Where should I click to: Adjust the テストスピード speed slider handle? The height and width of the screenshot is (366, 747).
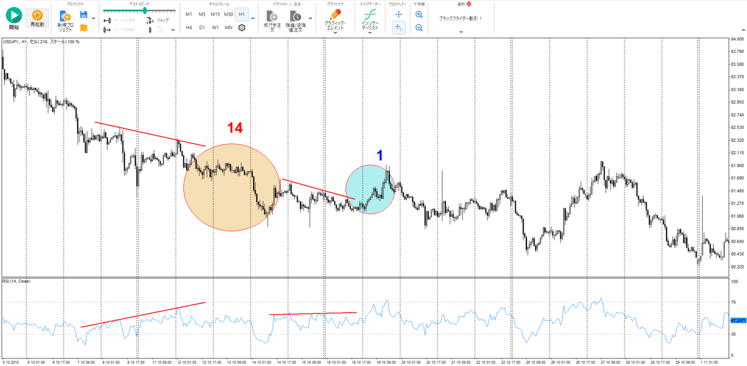click(x=145, y=11)
